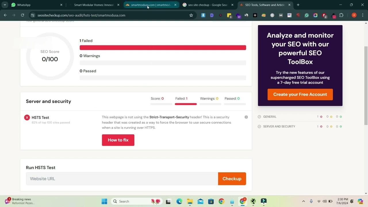View site information icon in address bar
368x207 pixels.
33,15
